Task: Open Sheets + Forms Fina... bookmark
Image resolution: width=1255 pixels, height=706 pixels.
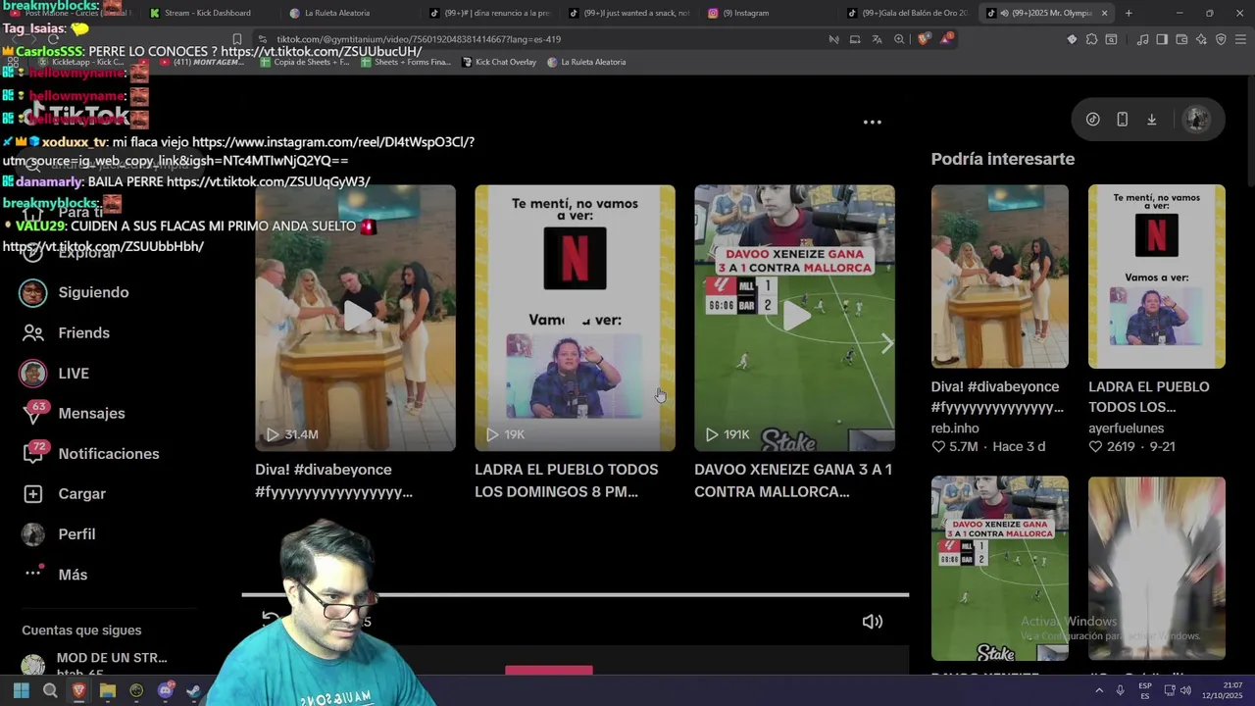Action: (x=404, y=62)
